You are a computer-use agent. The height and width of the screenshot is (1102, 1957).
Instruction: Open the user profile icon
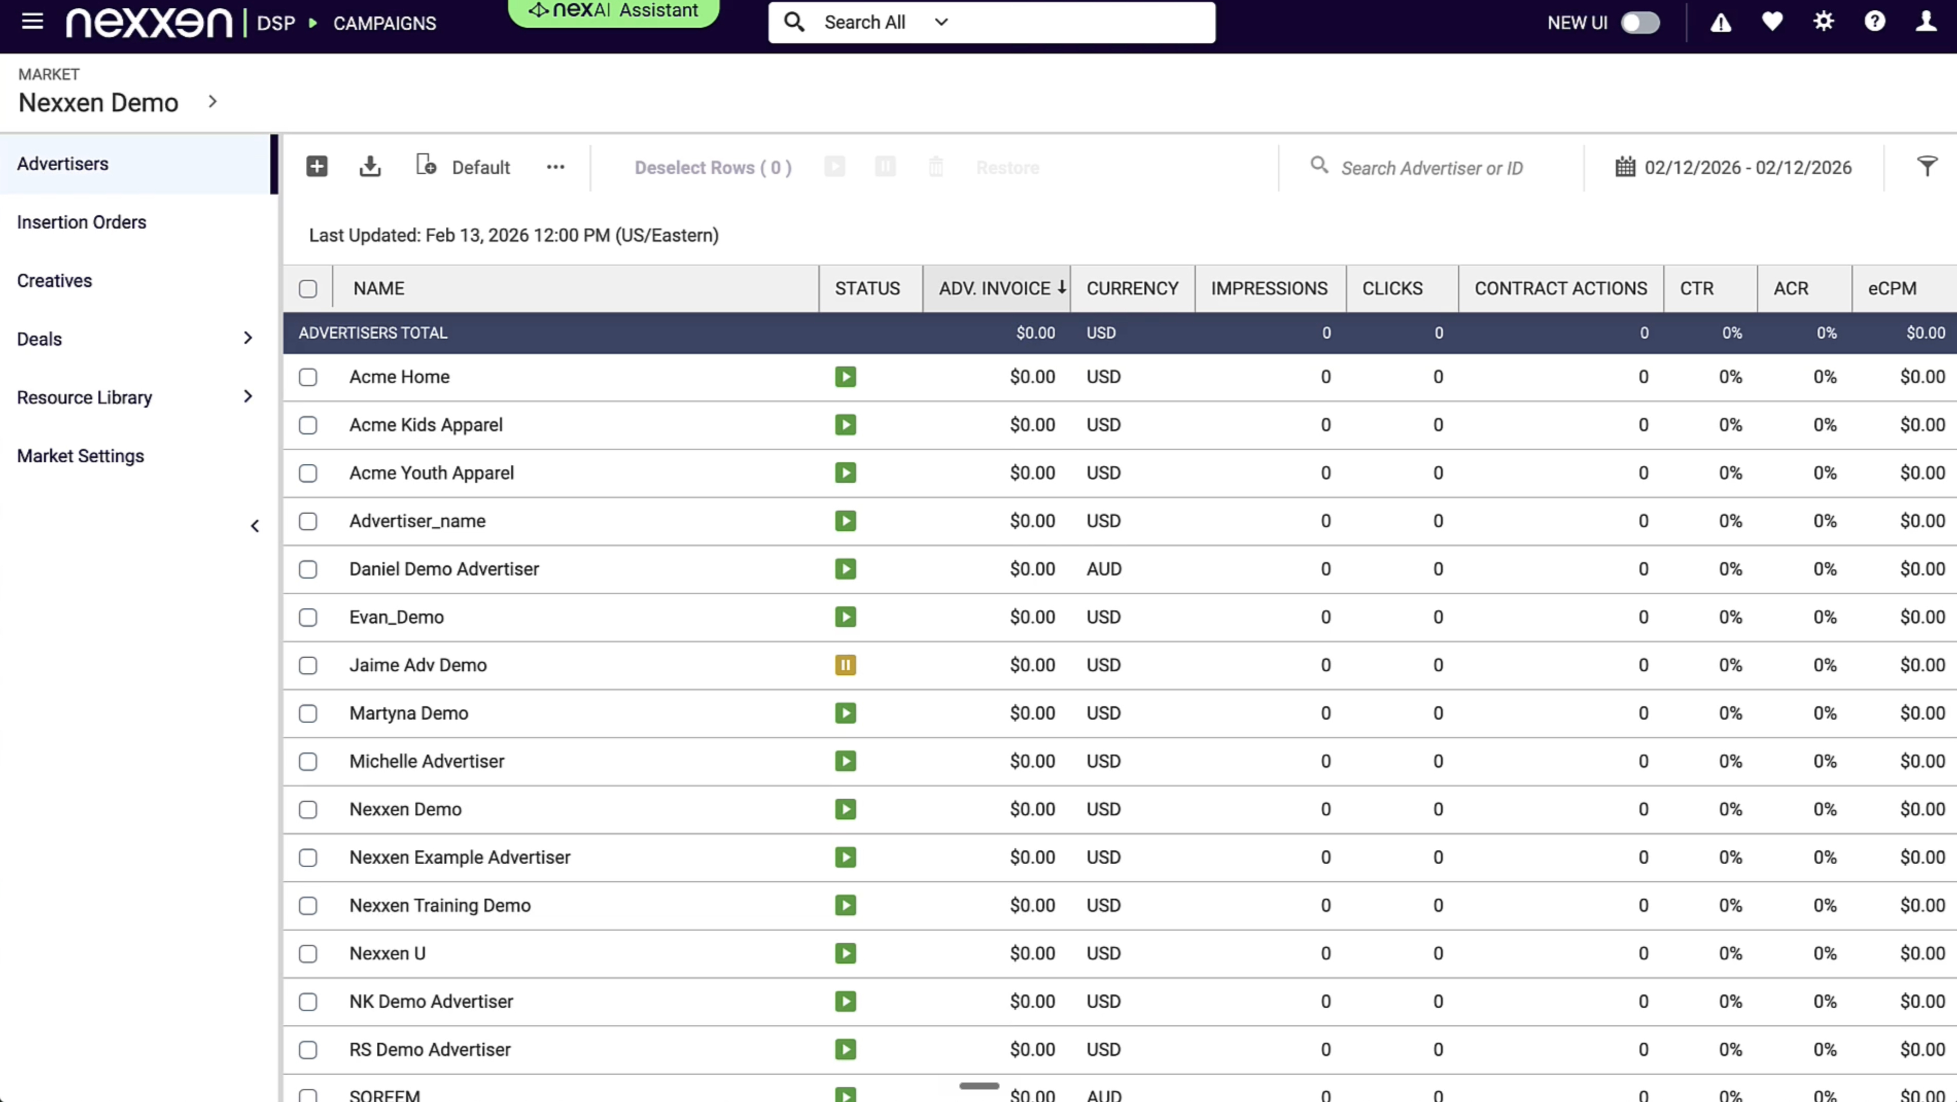click(1926, 21)
